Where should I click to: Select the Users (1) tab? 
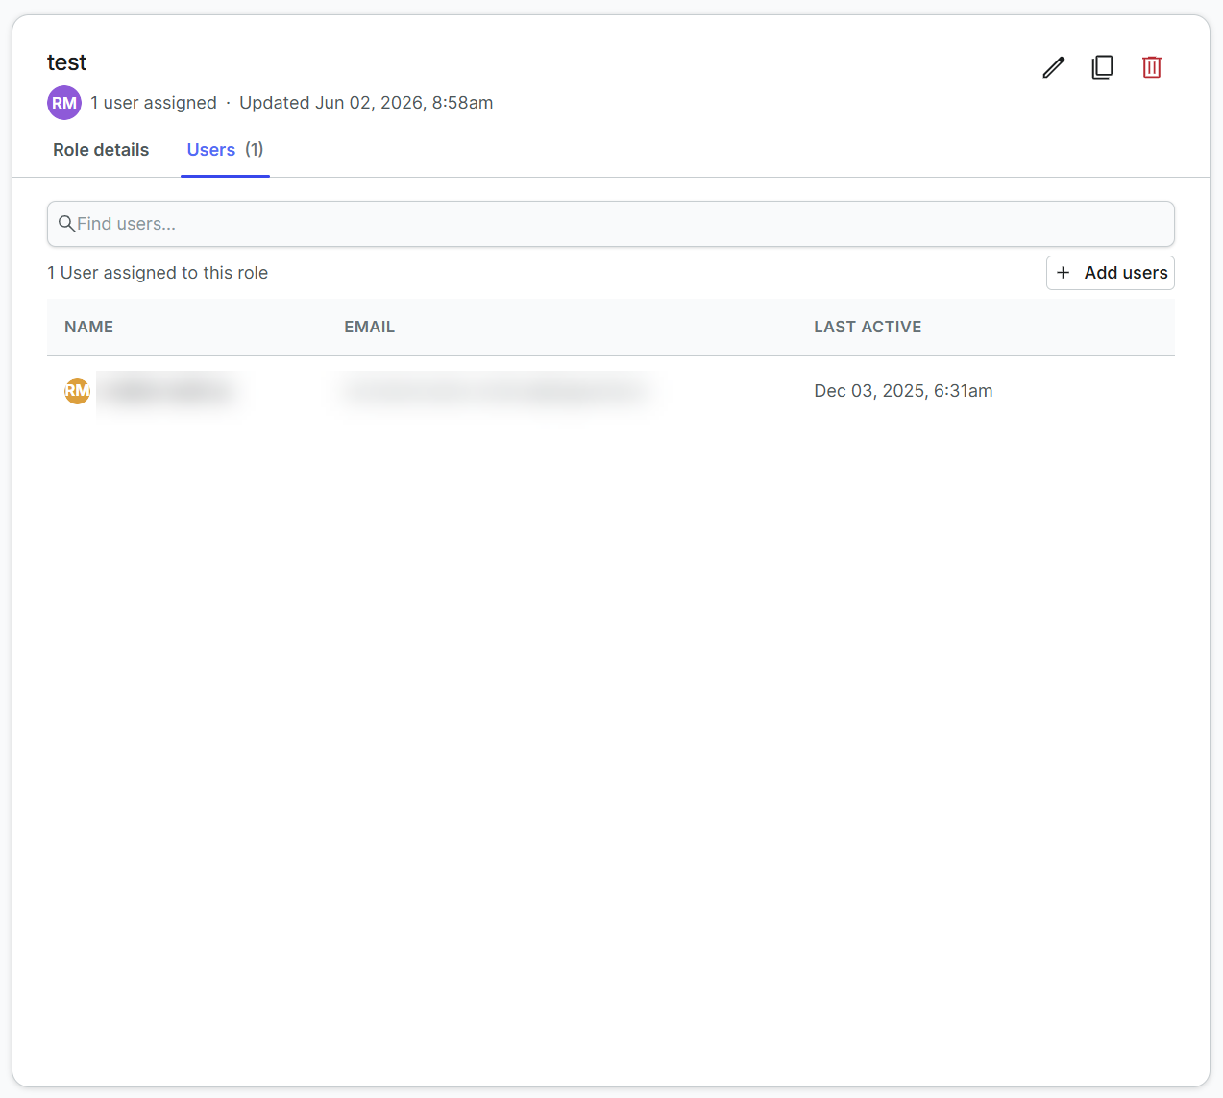(225, 150)
